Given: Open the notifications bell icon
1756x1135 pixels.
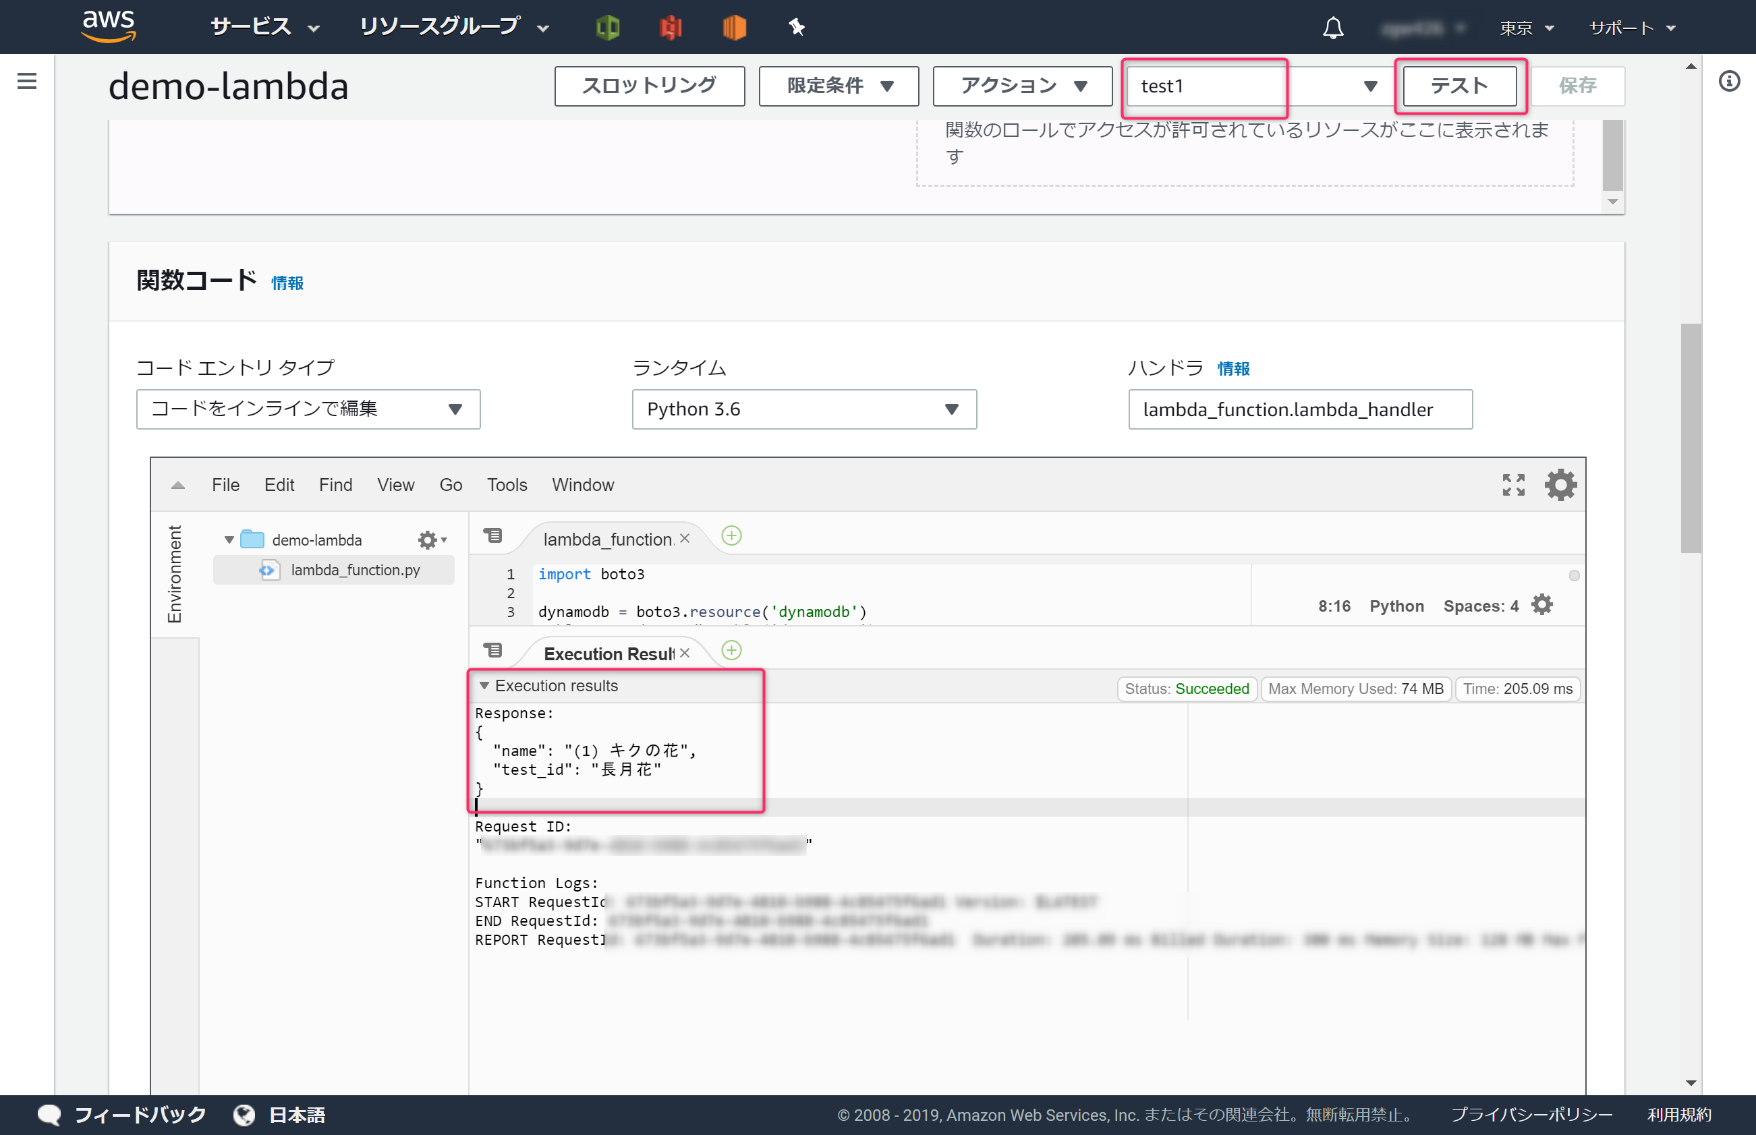Looking at the screenshot, I should point(1332,28).
